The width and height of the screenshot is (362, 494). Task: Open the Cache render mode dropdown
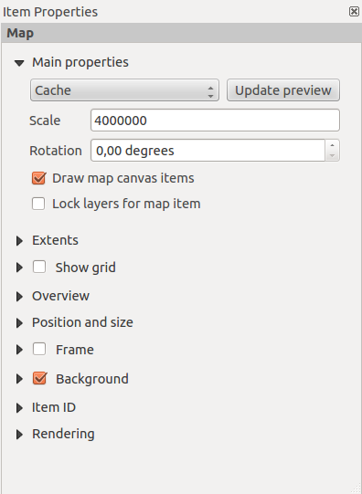click(124, 90)
